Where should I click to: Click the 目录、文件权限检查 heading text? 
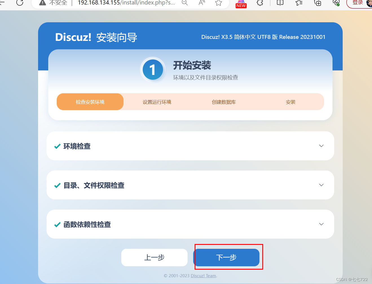point(94,185)
